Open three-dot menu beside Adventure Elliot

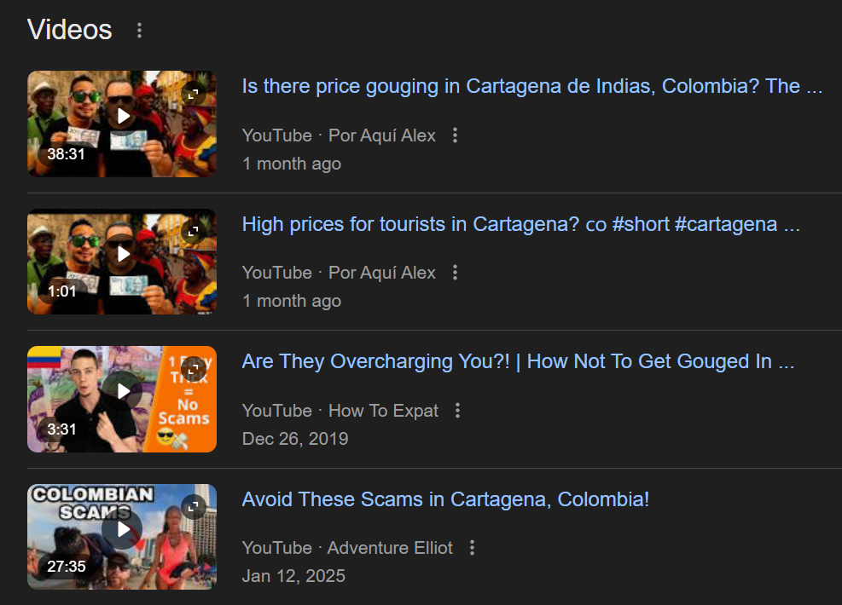(x=472, y=548)
